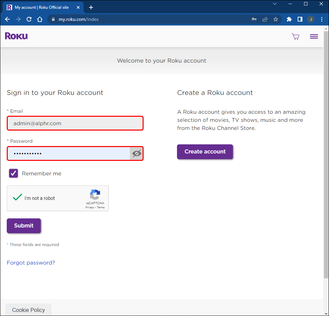This screenshot has height=316, width=329.
Task: Click Welcome to your Roku account text
Action: coord(161,61)
